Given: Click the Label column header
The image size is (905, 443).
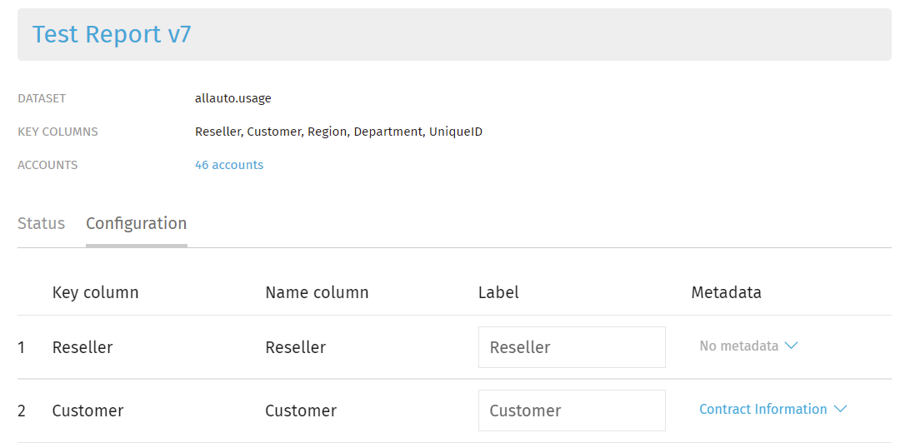Looking at the screenshot, I should coord(498,293).
